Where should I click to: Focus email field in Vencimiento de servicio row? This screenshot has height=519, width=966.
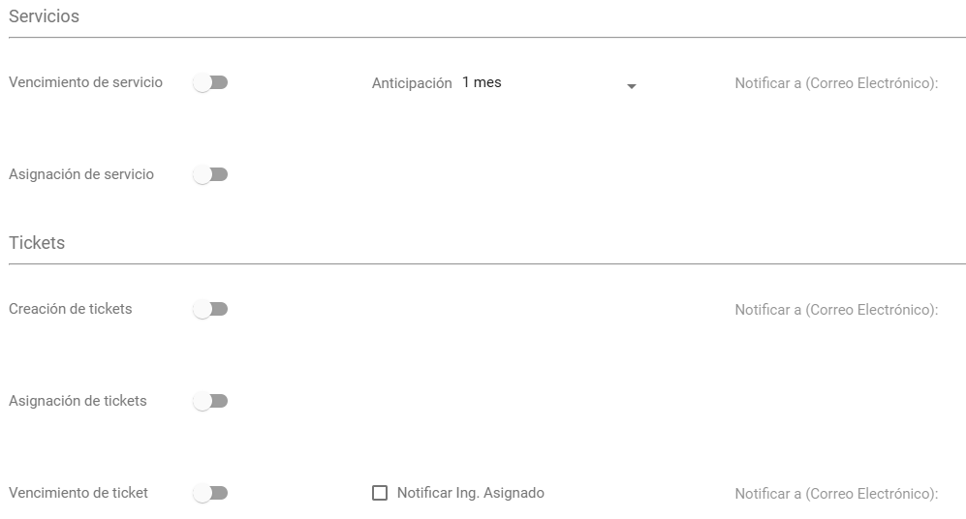[x=836, y=83]
